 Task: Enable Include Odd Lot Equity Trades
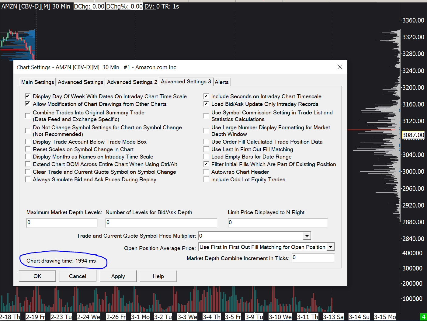click(x=206, y=180)
